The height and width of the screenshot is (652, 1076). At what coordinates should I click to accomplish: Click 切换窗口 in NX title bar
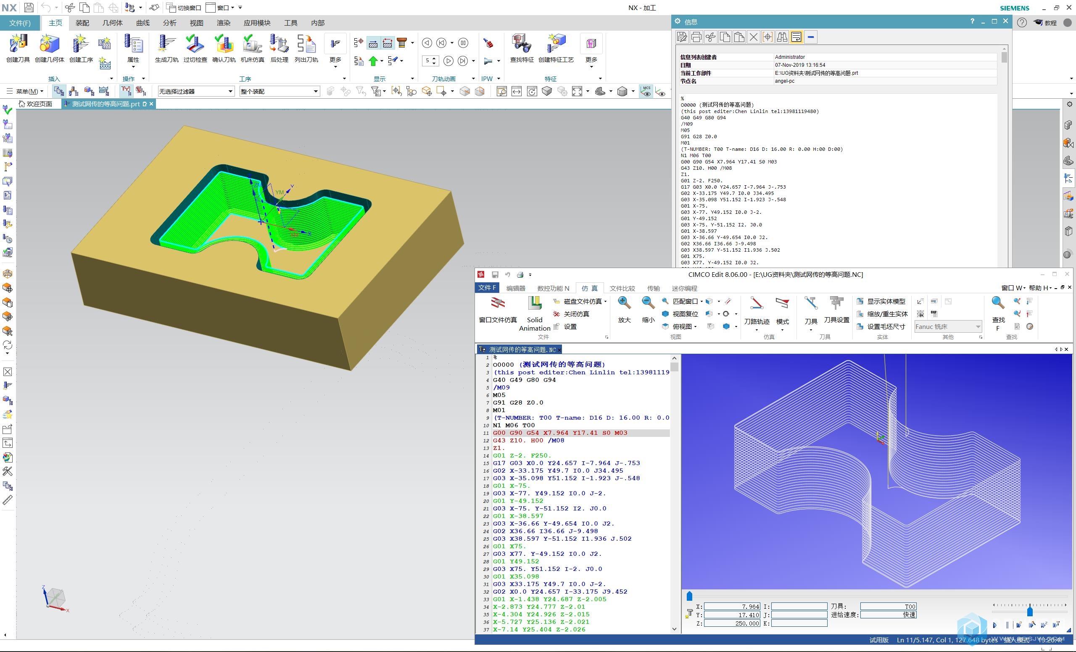[184, 8]
